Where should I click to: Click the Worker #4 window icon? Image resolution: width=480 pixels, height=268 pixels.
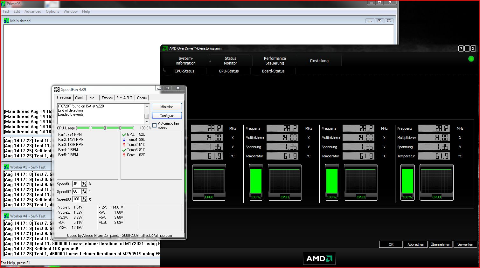(6, 216)
